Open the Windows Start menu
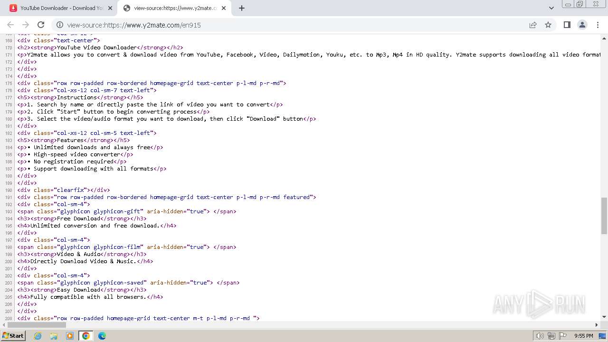 13,335
